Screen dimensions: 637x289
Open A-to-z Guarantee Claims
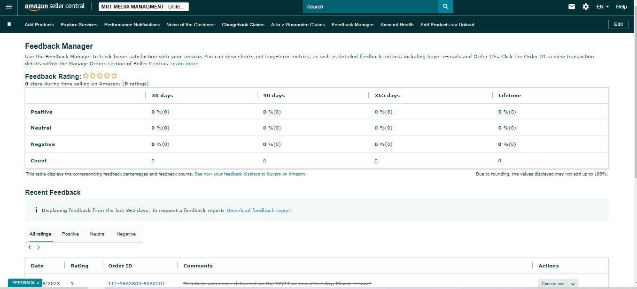click(298, 24)
